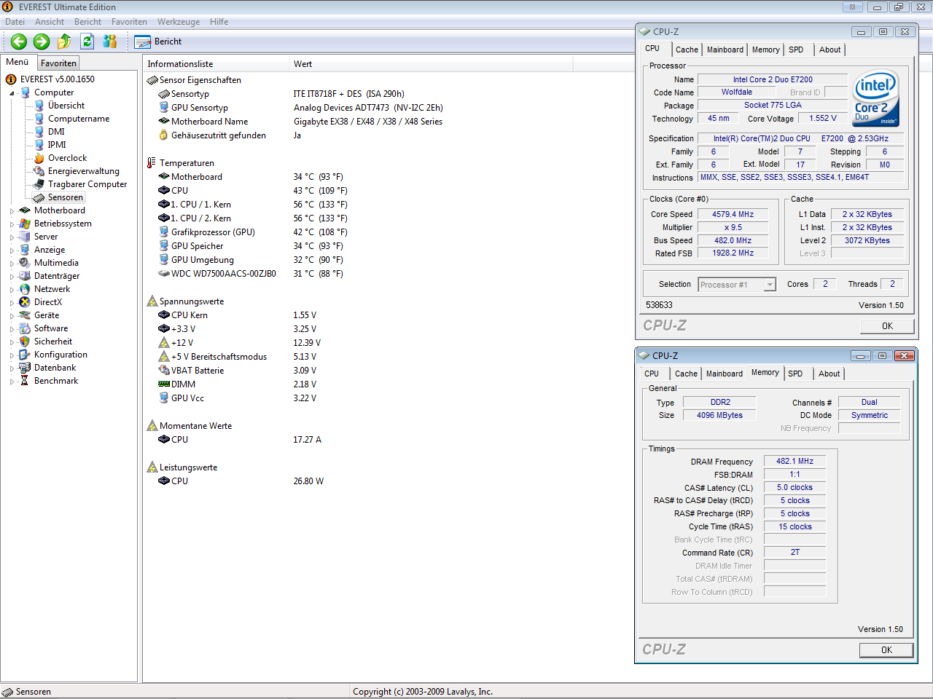Click the Up-level arrow toolbar icon
This screenshot has height=699, width=933.
tap(64, 42)
